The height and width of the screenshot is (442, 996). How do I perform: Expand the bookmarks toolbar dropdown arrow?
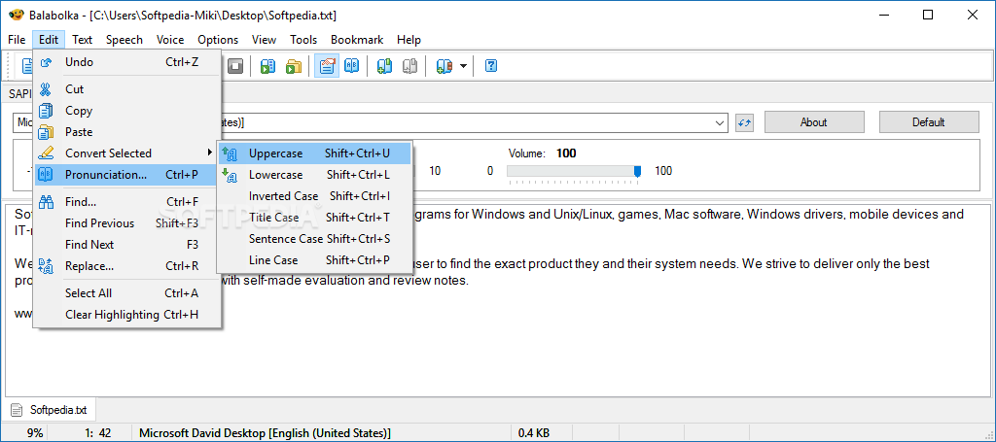point(463,66)
